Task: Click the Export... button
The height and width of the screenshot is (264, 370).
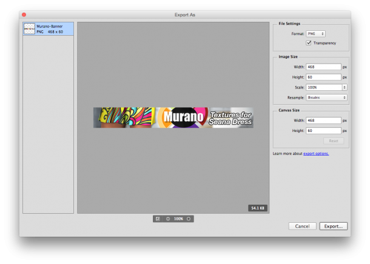Action: point(333,226)
